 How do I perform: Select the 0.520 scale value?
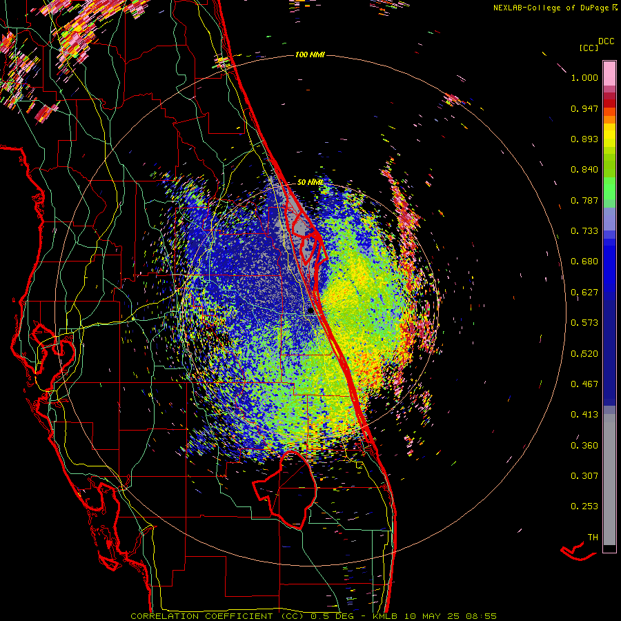(x=584, y=354)
